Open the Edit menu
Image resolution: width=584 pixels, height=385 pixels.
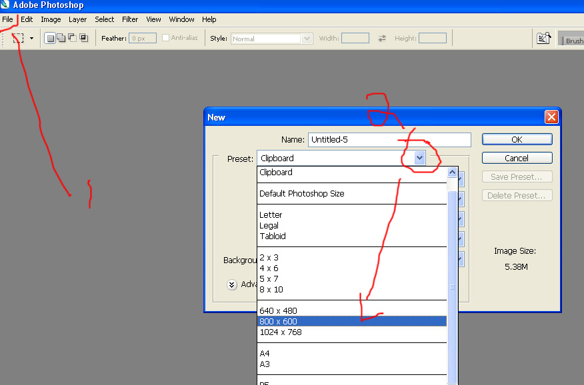click(x=27, y=19)
